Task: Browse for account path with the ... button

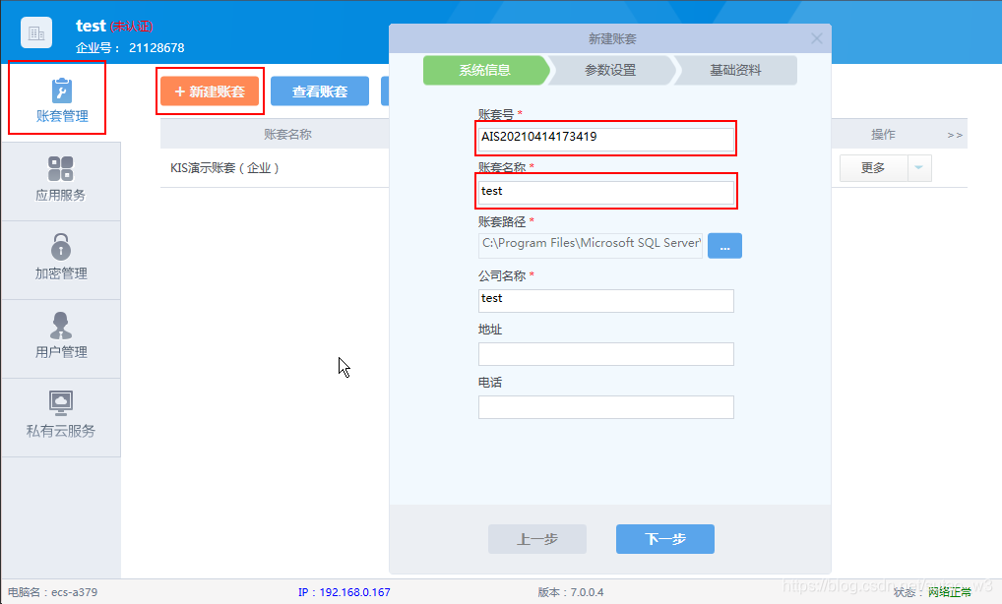Action: tap(724, 246)
